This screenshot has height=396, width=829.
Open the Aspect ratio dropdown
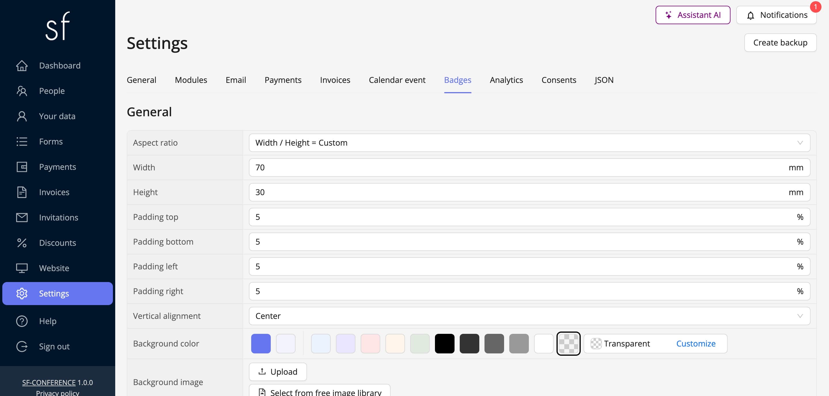529,143
